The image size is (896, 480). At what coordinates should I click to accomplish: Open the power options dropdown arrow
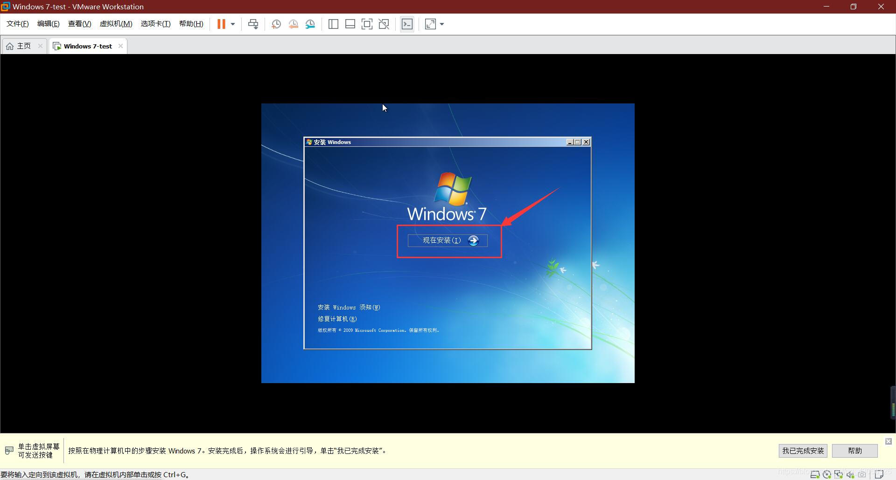click(232, 24)
